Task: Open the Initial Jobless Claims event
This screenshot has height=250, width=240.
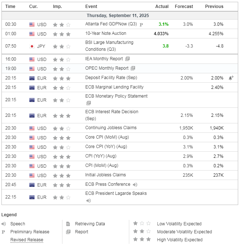Action: [106, 175]
